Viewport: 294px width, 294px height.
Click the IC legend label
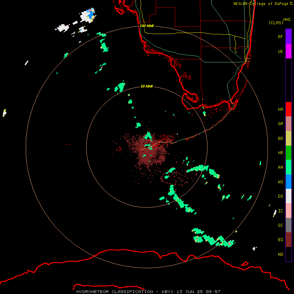pyautogui.click(x=280, y=211)
